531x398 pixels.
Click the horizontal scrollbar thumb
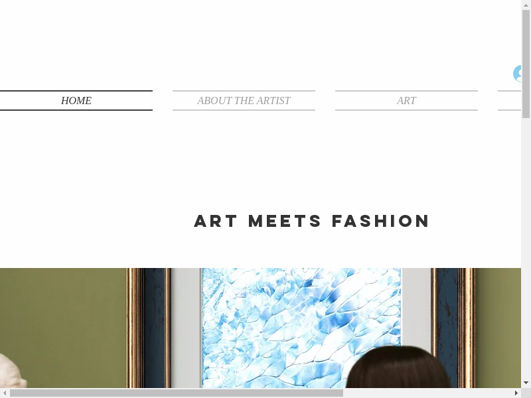tap(177, 393)
